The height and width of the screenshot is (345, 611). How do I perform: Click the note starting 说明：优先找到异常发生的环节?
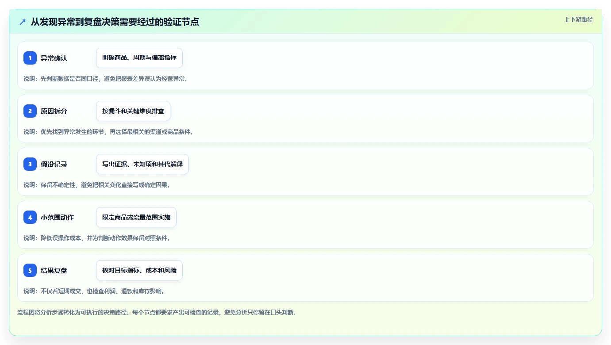pyautogui.click(x=109, y=132)
